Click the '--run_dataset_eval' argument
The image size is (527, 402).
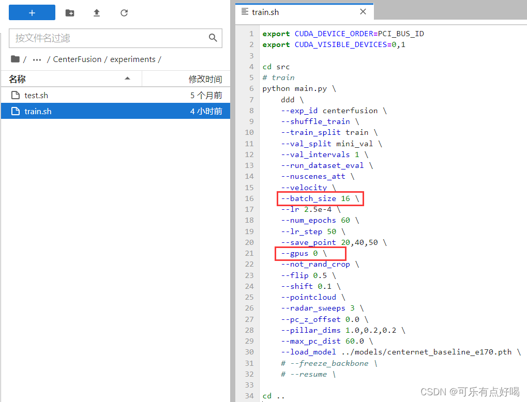coord(322,165)
